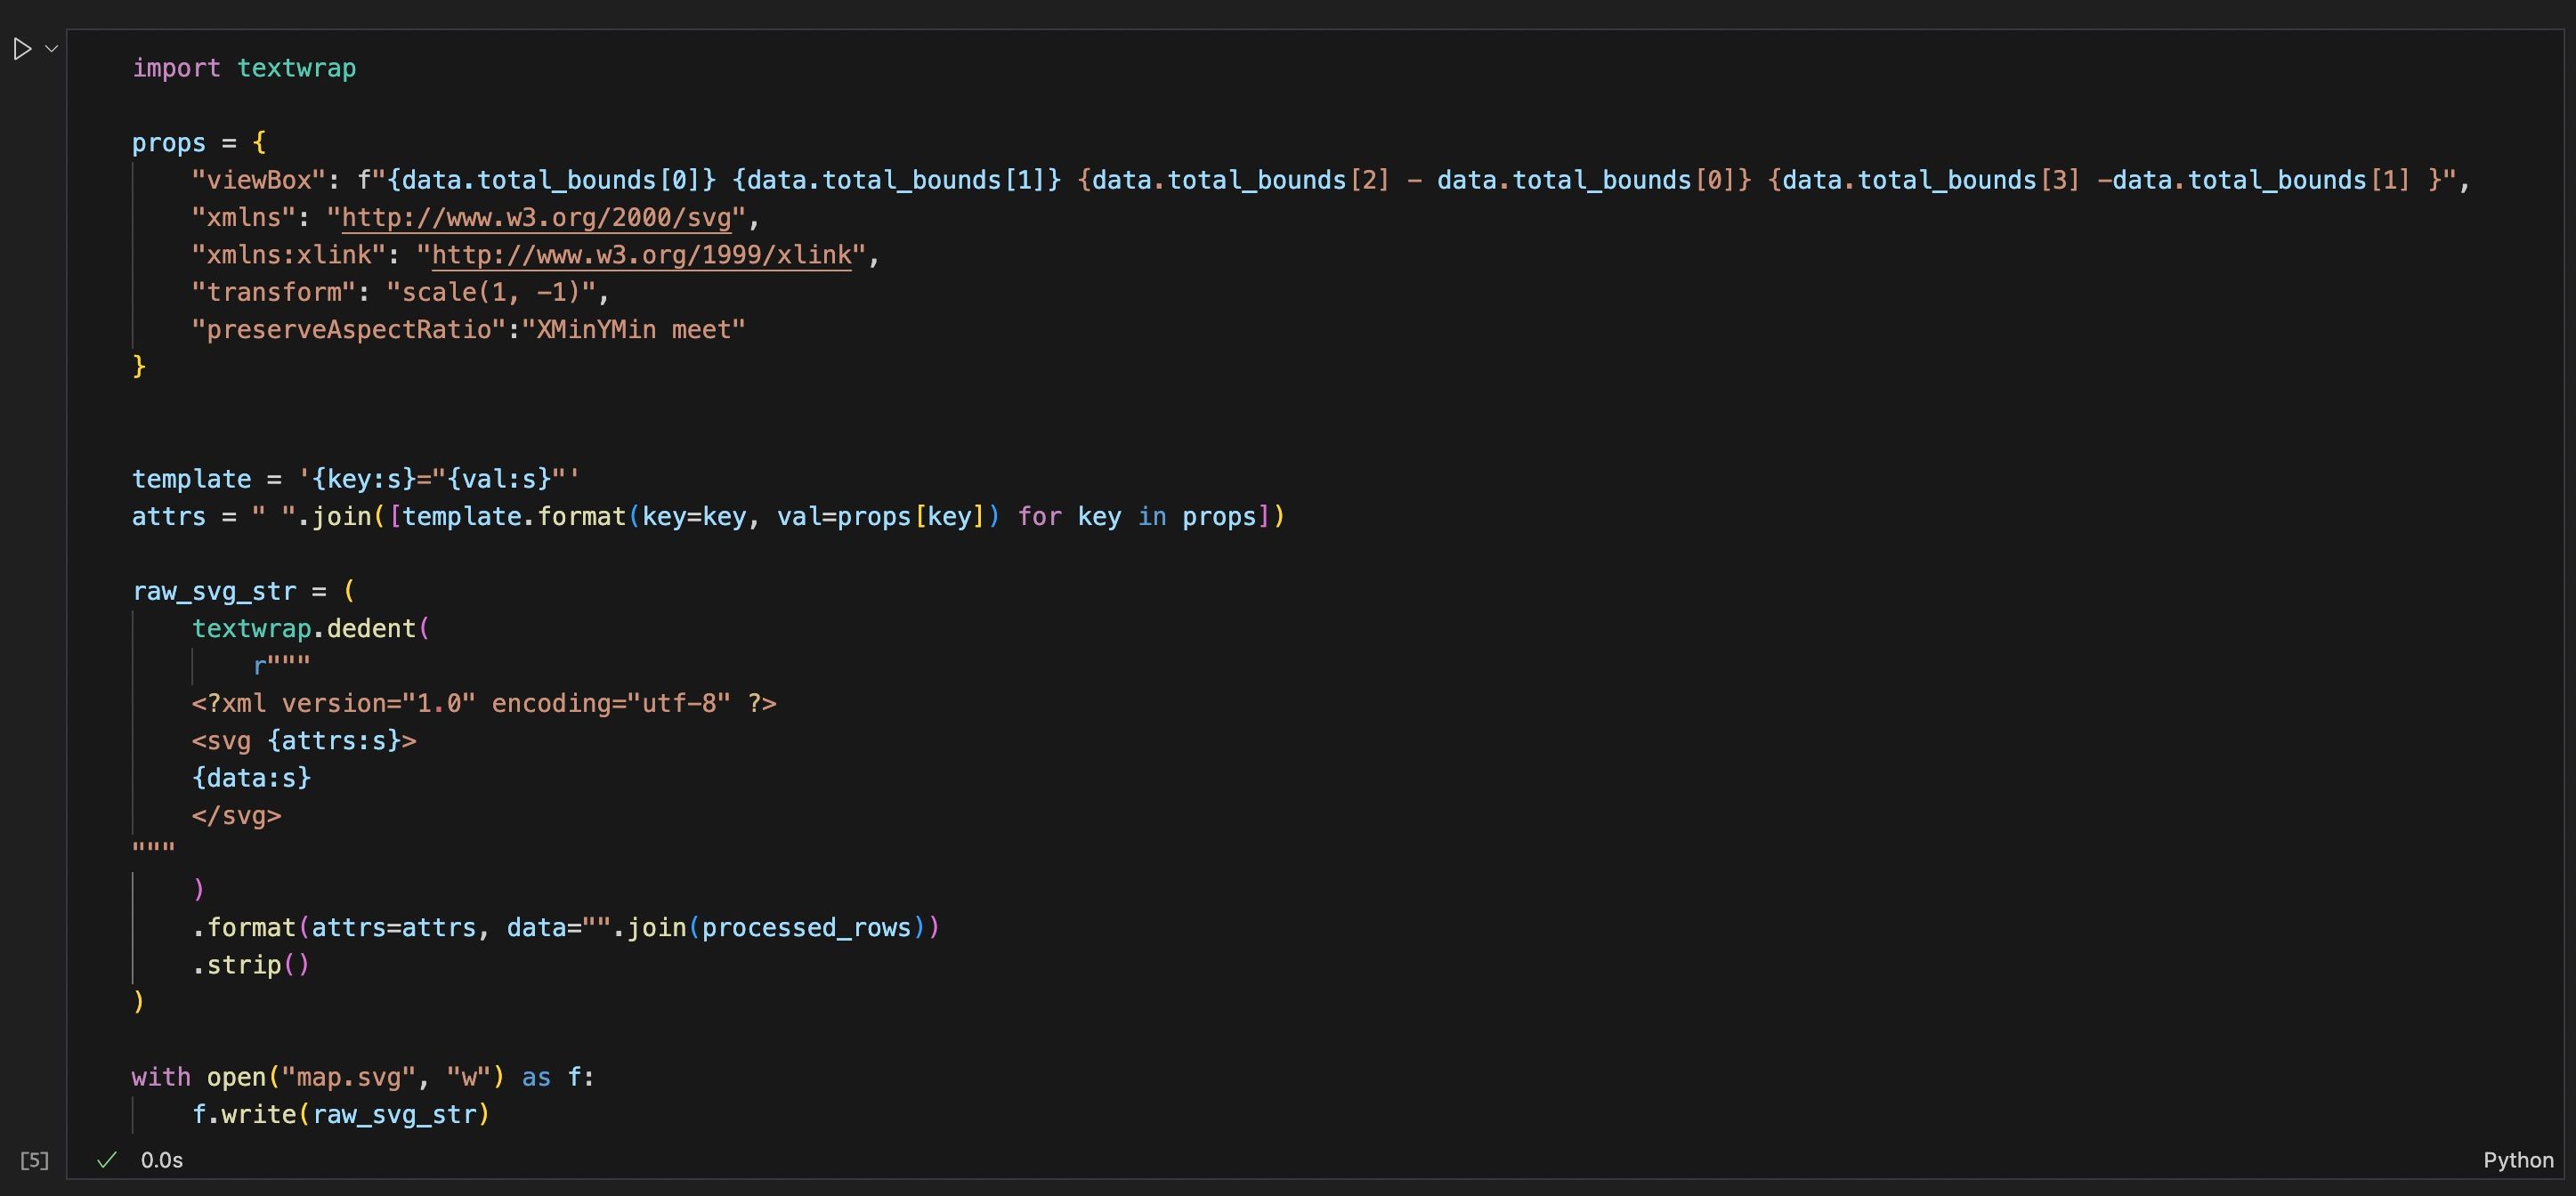The height and width of the screenshot is (1196, 2576).
Task: Click the textwrap module name in import line
Action: click(296, 68)
